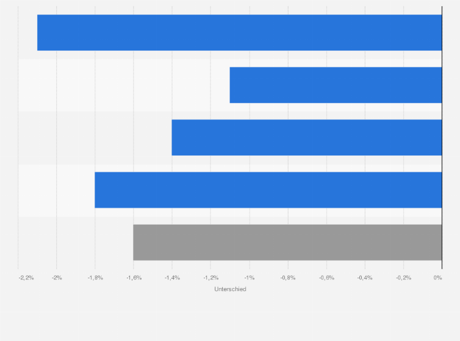Select the -0,2% axis label
Image resolution: width=460 pixels, height=341 pixels.
(403, 278)
